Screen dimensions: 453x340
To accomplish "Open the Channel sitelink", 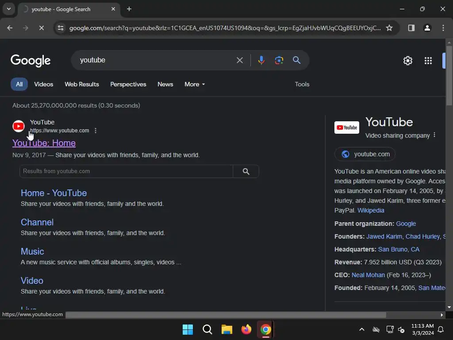I will click(x=37, y=222).
